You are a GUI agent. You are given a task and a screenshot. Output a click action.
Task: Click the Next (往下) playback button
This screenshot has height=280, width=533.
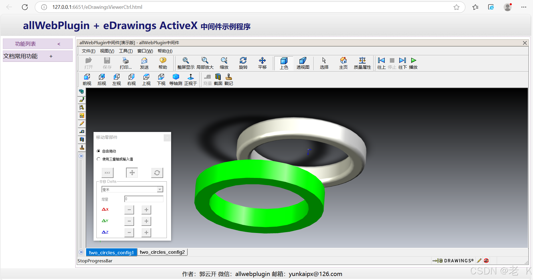click(x=402, y=63)
